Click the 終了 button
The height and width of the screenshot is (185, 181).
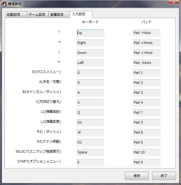pos(164,176)
